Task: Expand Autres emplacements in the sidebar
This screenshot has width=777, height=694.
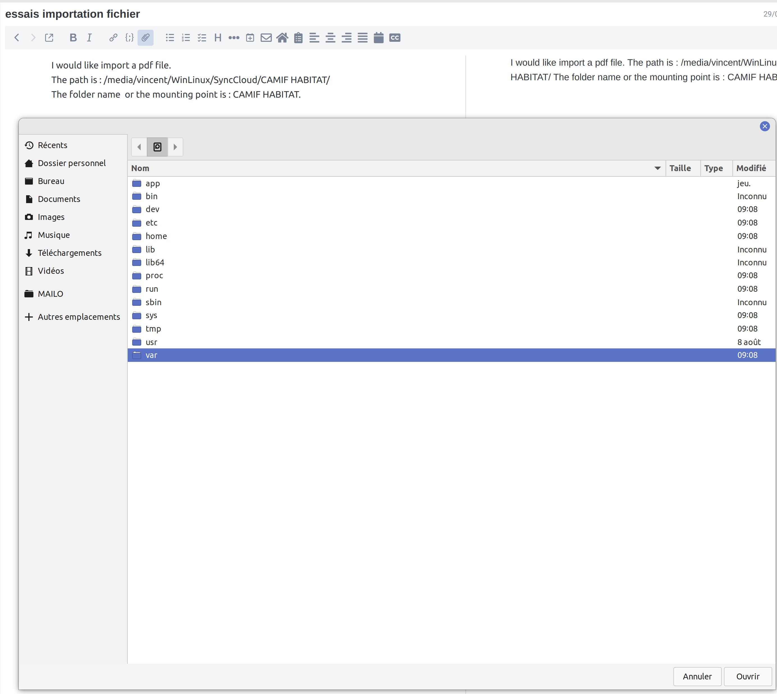Action: 79,316
